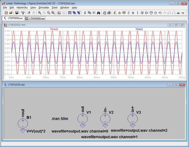The width and height of the screenshot is (189, 147).
Task: Open the Control Panel hammer icon
Action: pos(23,13)
